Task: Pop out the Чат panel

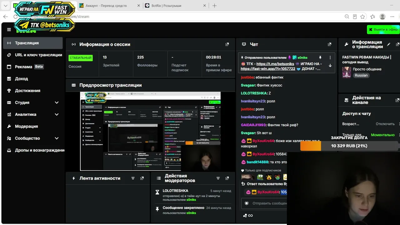Action: tap(329, 44)
